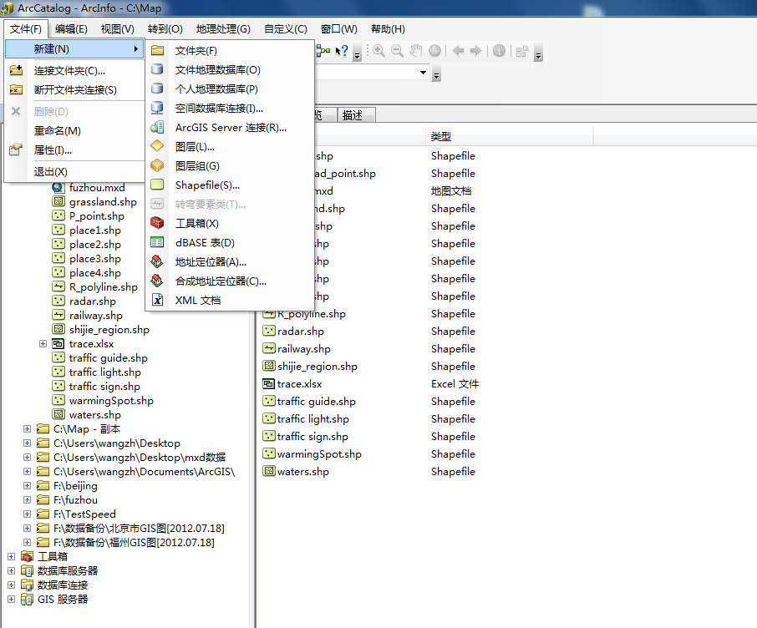Image resolution: width=757 pixels, height=628 pixels.
Task: Select 文件地理数据库(O) in the New submenu
Action: pyautogui.click(x=230, y=69)
